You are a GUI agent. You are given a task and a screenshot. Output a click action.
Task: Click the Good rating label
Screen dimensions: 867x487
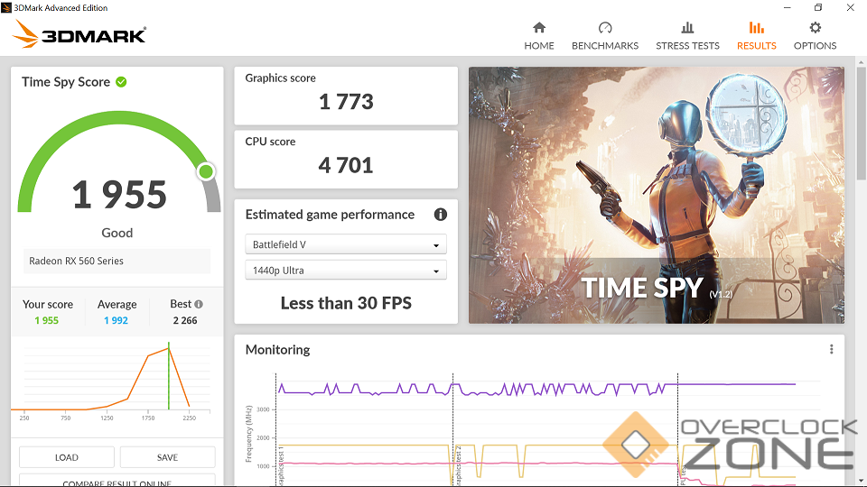tap(117, 233)
